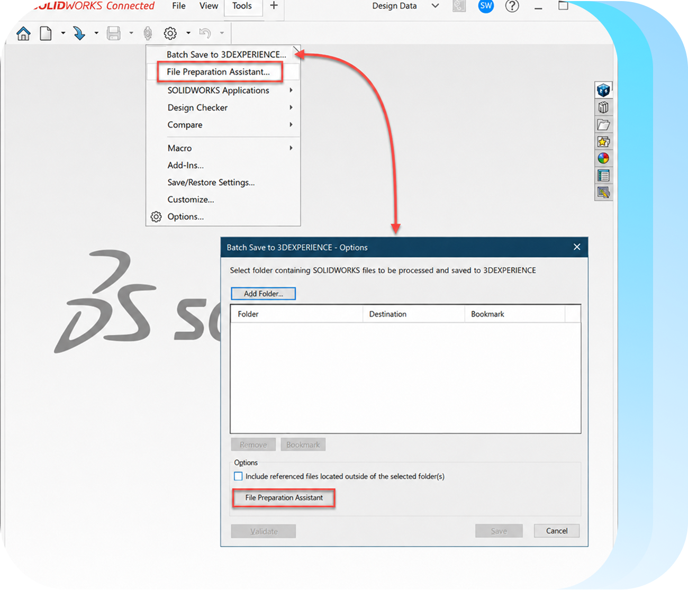Image resolution: width=688 pixels, height=590 pixels.
Task: Click the greyed-out Save button in dialog
Action: tap(499, 531)
